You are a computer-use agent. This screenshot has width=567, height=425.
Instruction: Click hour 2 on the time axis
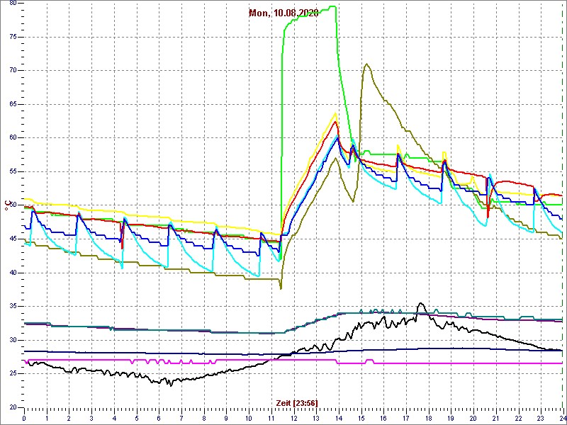(x=69, y=418)
